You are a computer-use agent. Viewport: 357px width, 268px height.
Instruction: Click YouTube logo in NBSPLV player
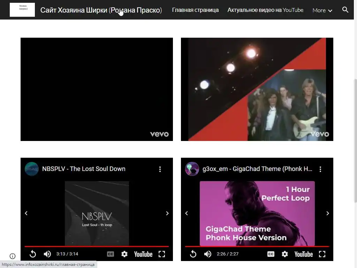click(x=143, y=254)
